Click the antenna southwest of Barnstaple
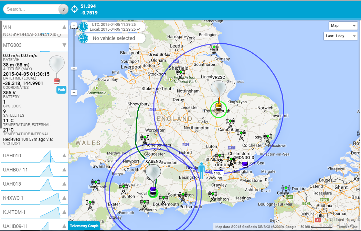The image size is (361, 231). click(x=90, y=205)
